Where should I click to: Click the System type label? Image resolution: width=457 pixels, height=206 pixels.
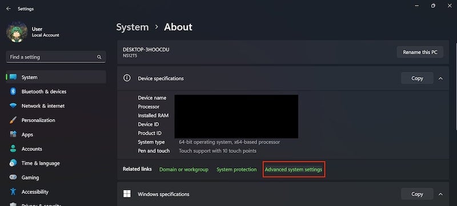pyautogui.click(x=151, y=142)
